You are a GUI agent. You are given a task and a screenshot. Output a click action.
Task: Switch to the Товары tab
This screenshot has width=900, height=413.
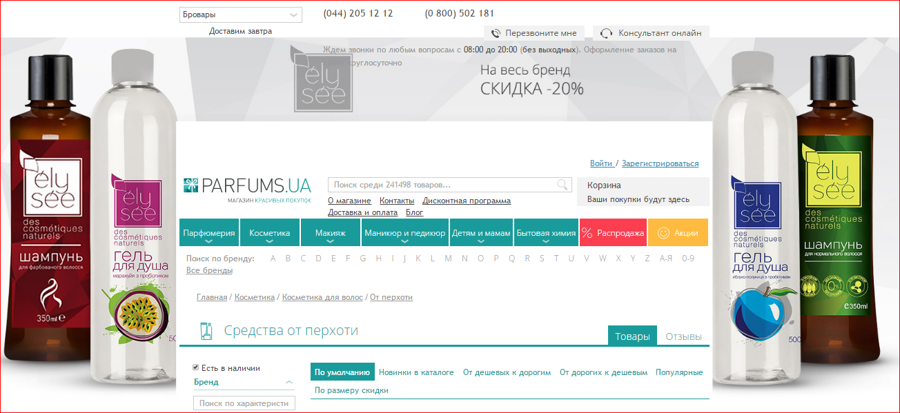[x=632, y=336]
